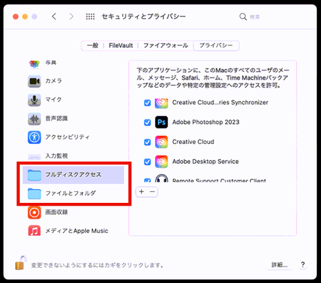Switch to the FileVault tab
321x283 pixels.
click(121, 45)
